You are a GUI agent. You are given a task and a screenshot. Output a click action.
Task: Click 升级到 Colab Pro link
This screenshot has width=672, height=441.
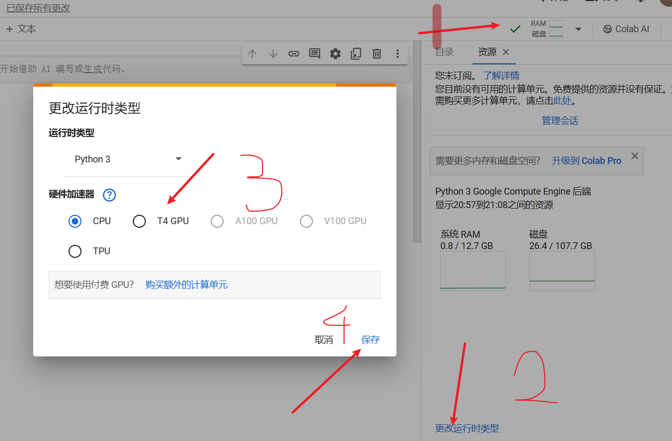tap(586, 161)
